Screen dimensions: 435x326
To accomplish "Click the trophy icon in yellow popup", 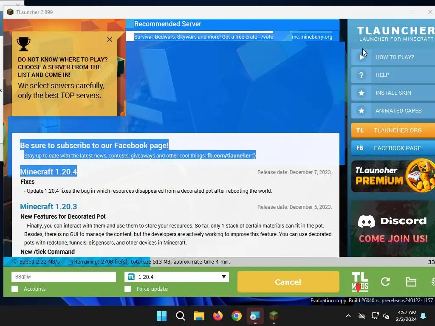I will tap(24, 44).
